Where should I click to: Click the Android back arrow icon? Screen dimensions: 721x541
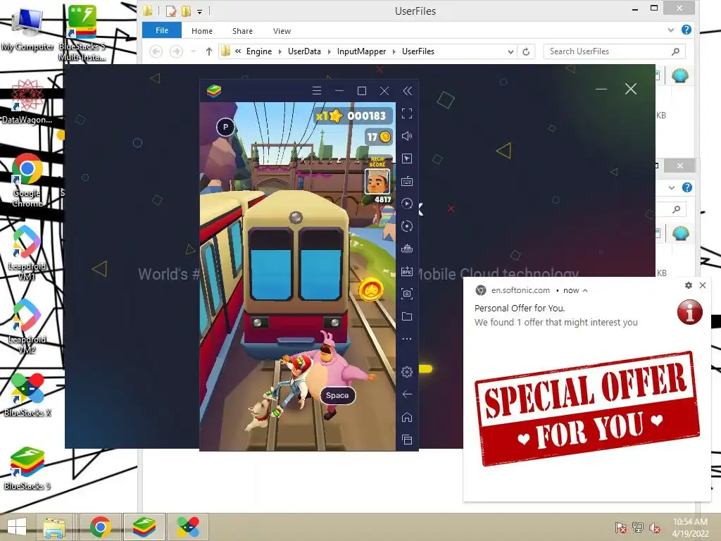tap(407, 394)
